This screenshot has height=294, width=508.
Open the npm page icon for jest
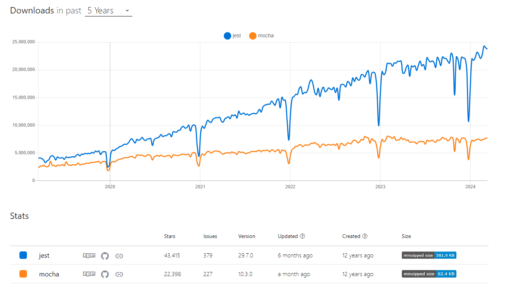pos(89,256)
